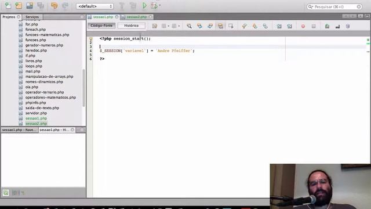This screenshot has height=209, width=371.
Task: Click the Debug Project icon
Action: tap(154, 5)
